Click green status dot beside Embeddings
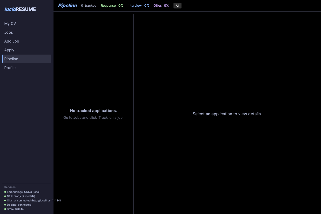 (x=5, y=192)
